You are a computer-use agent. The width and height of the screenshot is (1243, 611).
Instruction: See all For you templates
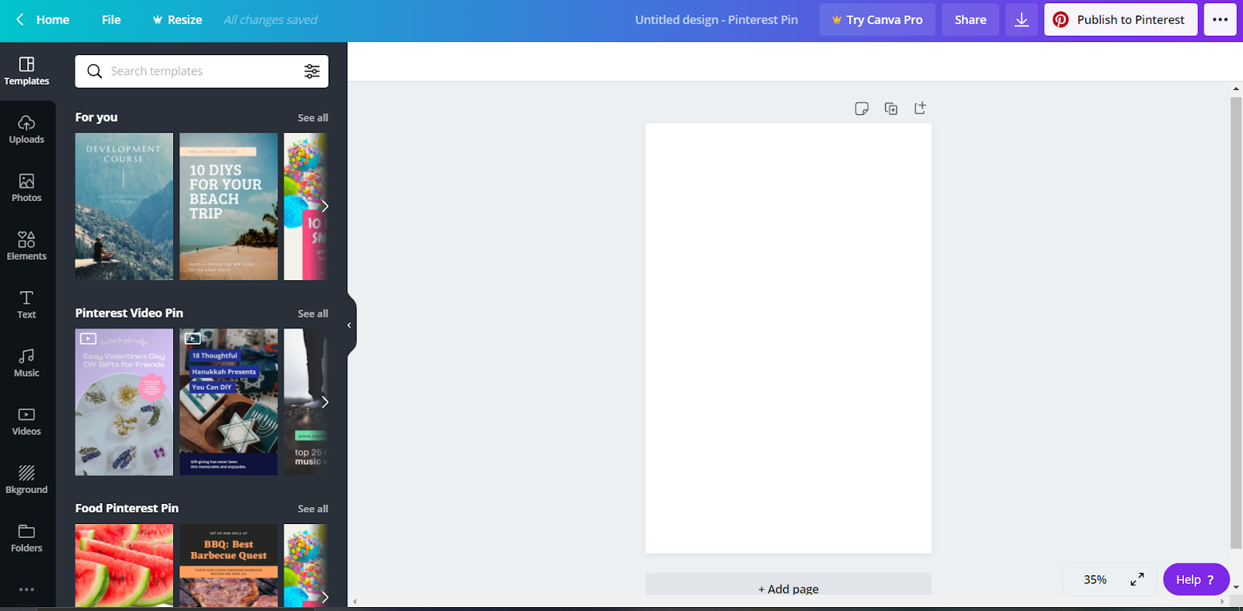[x=313, y=118]
